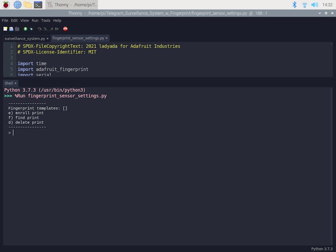Open the volume control in the tray
This screenshot has height=252, width=336.
point(315,5)
